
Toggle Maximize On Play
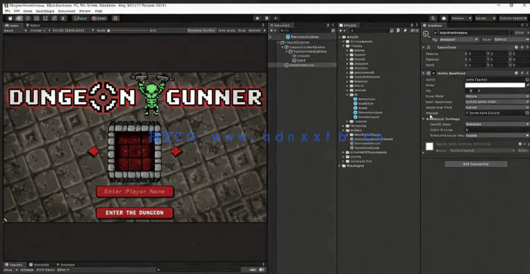tap(201, 31)
